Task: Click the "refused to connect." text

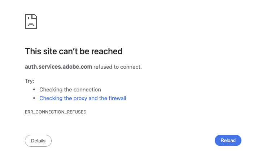Action: [x=118, y=67]
